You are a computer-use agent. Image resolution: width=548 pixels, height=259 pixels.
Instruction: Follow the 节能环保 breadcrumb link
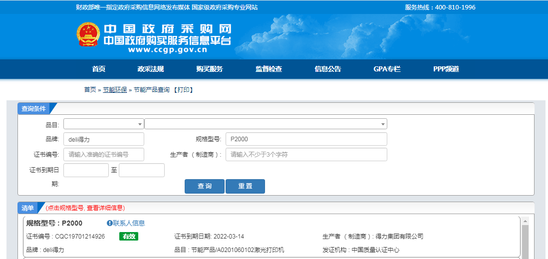pyautogui.click(x=115, y=90)
